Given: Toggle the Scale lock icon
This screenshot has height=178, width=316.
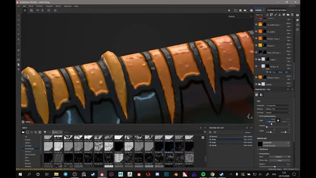Looking at the screenshot, I should (x=278, y=120).
